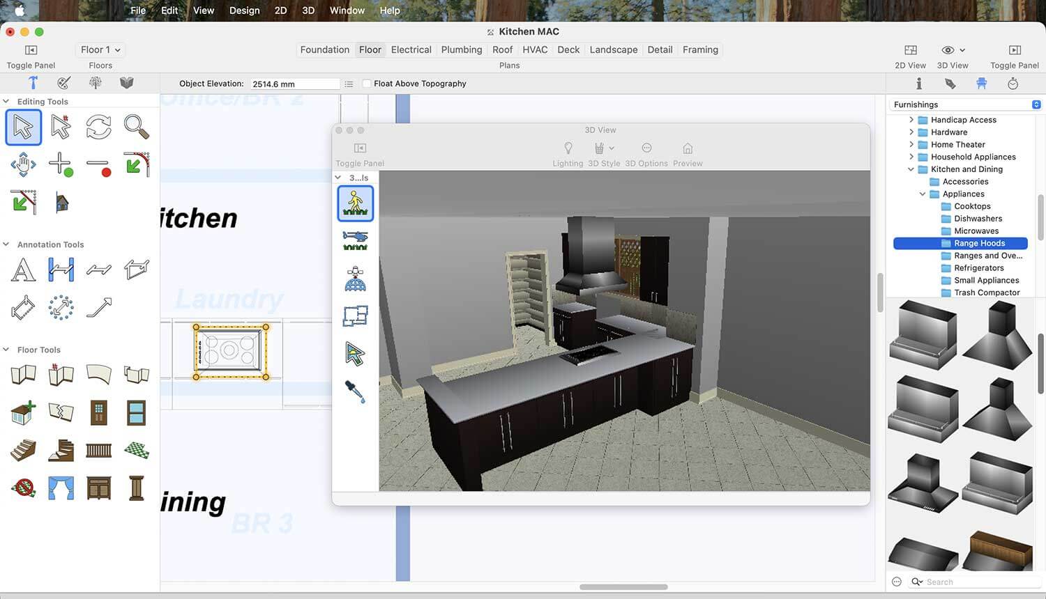
Task: Open the 2D View button
Action: tap(910, 50)
